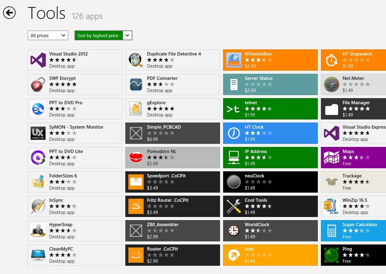Open the All prices dropdown
This screenshot has height=274, width=386.
point(48,35)
